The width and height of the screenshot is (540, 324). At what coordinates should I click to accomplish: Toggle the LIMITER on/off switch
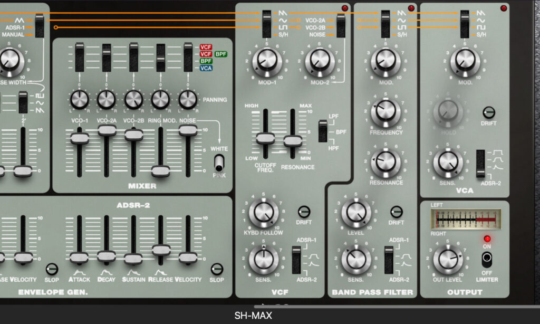[487, 259]
